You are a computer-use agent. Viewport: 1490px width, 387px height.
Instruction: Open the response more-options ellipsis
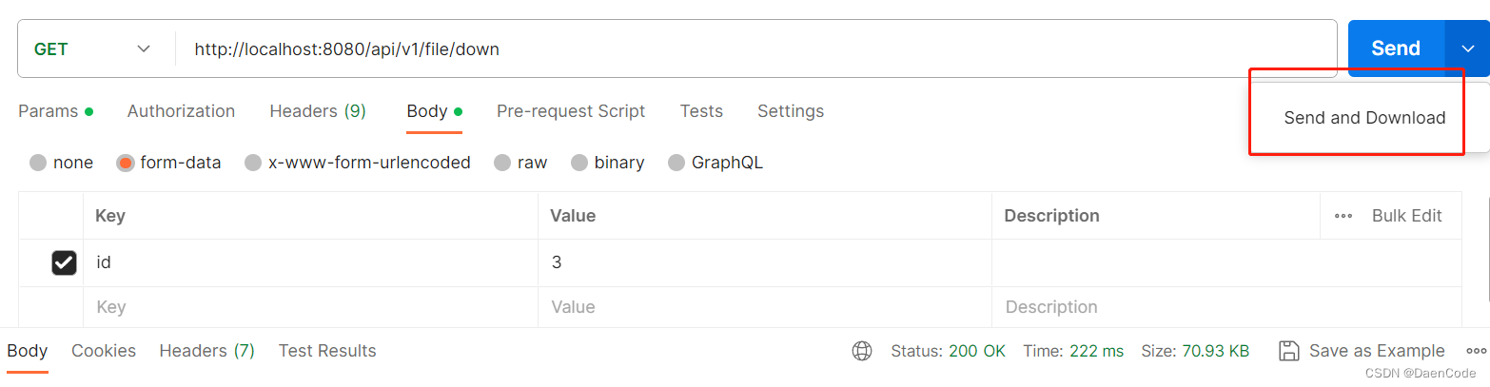click(x=1477, y=351)
